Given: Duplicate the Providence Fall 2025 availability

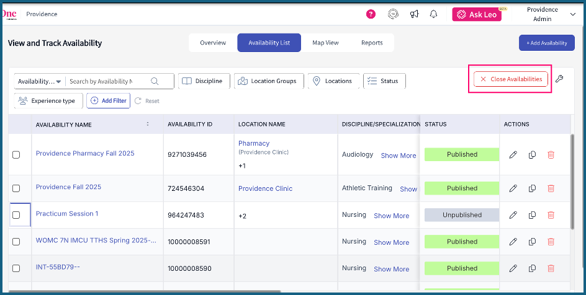Looking at the screenshot, I should pos(532,188).
